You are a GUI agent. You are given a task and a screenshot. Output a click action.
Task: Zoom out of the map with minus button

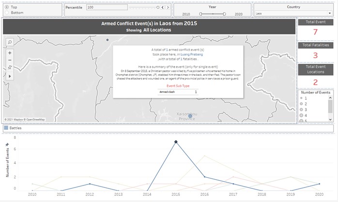10,61
